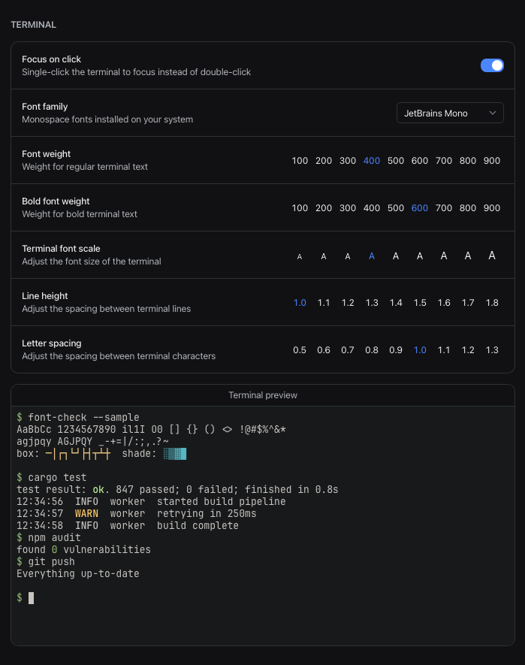Pick Letter spacing 0.9
525x665 pixels.
396,350
